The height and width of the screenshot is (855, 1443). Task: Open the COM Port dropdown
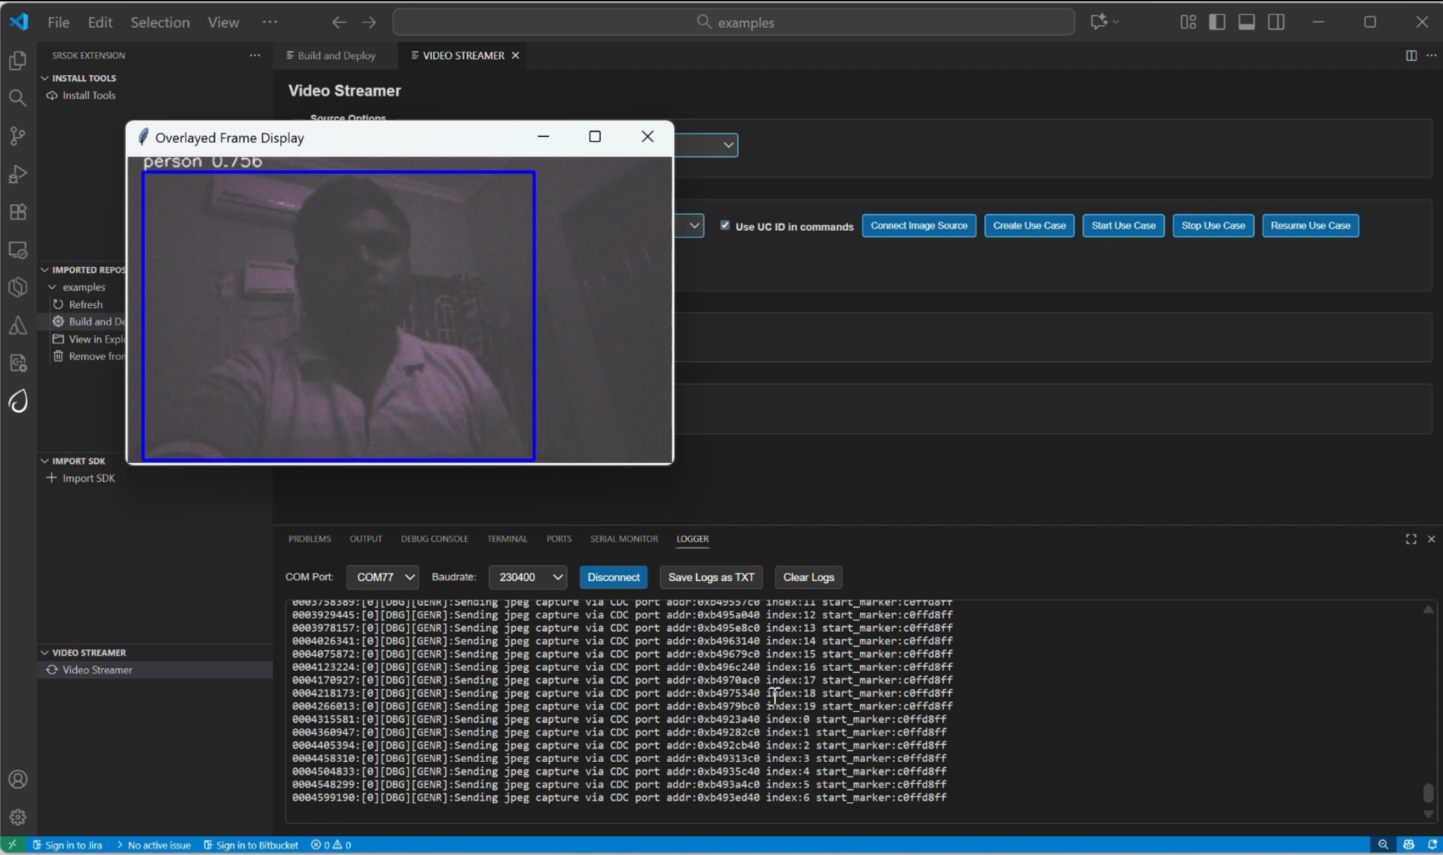(382, 577)
